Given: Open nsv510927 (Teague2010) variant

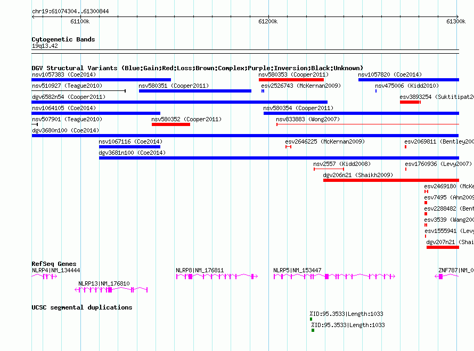Looking at the screenshot, I should pos(67,86).
